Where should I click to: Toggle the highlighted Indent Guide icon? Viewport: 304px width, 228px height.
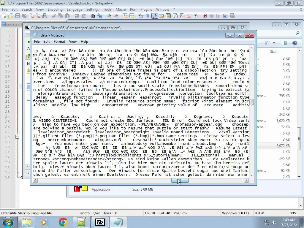155,16
